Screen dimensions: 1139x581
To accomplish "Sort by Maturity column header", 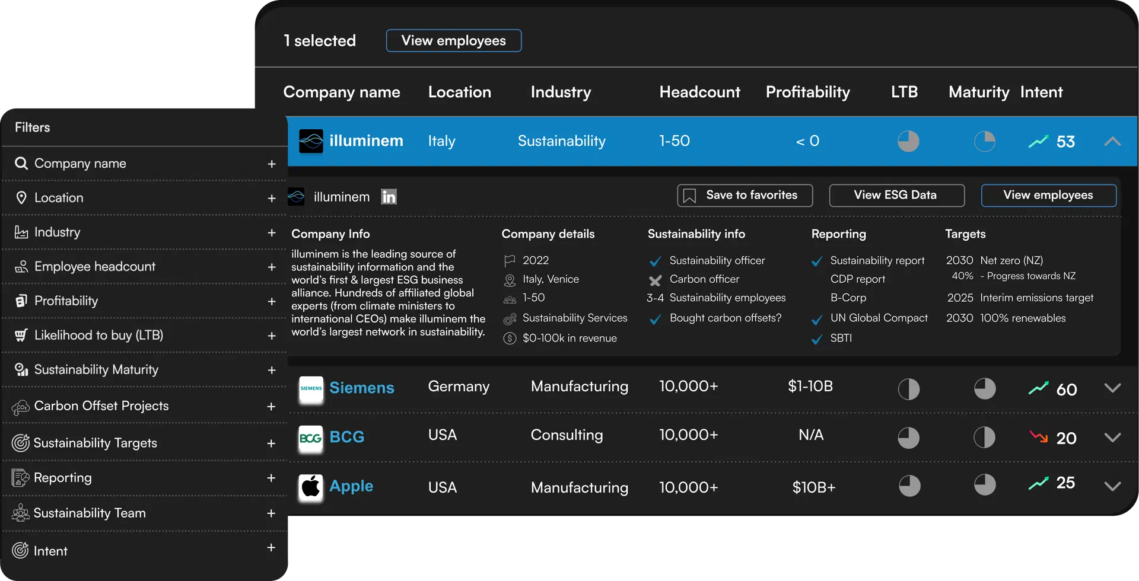I will 979,92.
